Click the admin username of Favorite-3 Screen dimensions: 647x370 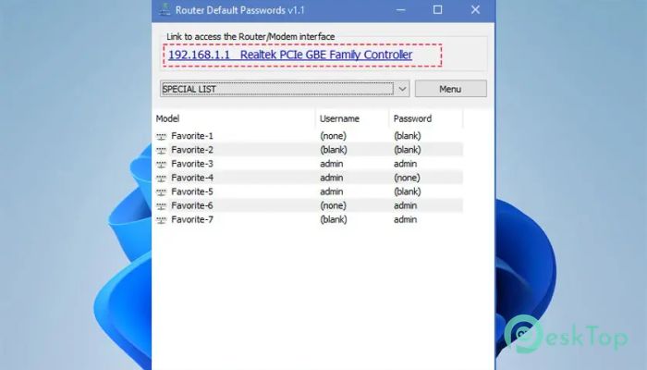click(x=331, y=164)
